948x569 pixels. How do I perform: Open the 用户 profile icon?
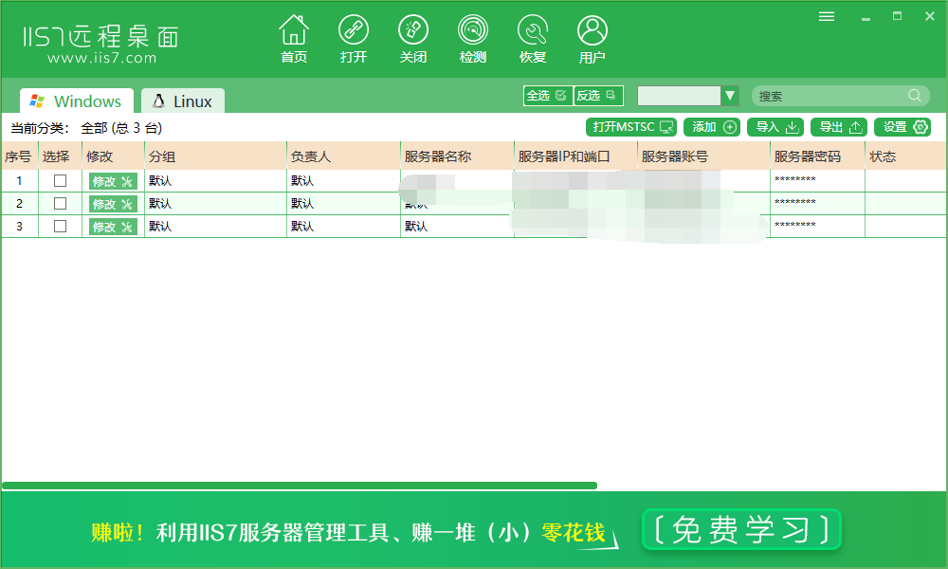click(x=592, y=30)
